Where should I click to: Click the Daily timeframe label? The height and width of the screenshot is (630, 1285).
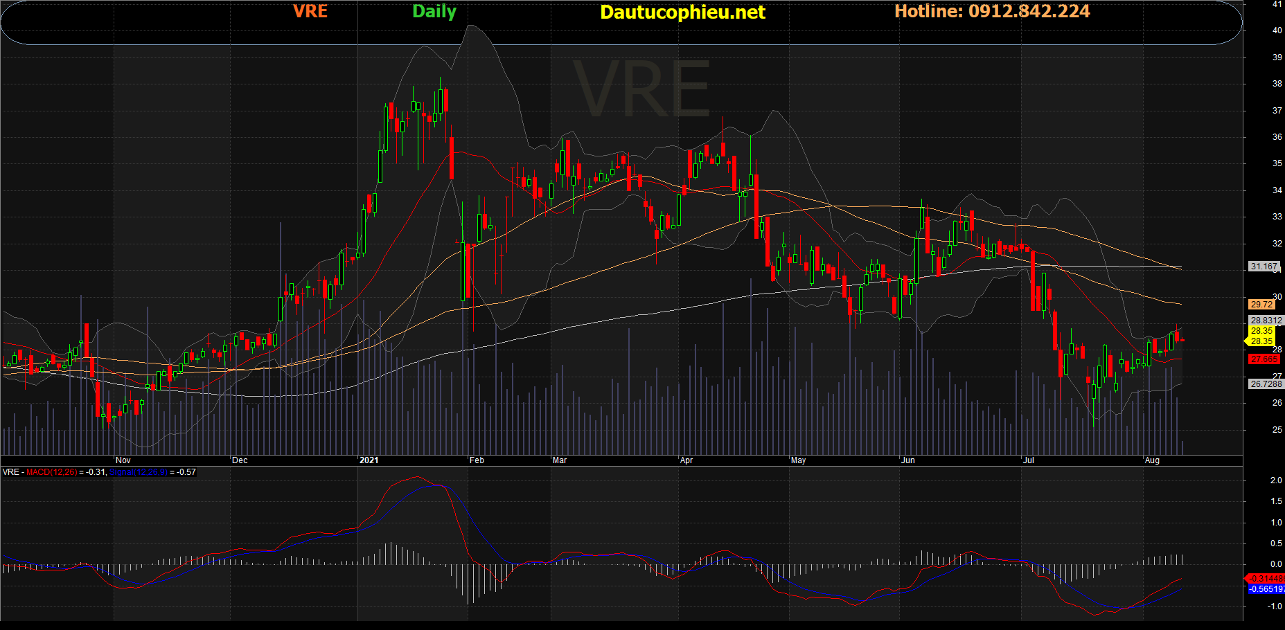click(434, 12)
